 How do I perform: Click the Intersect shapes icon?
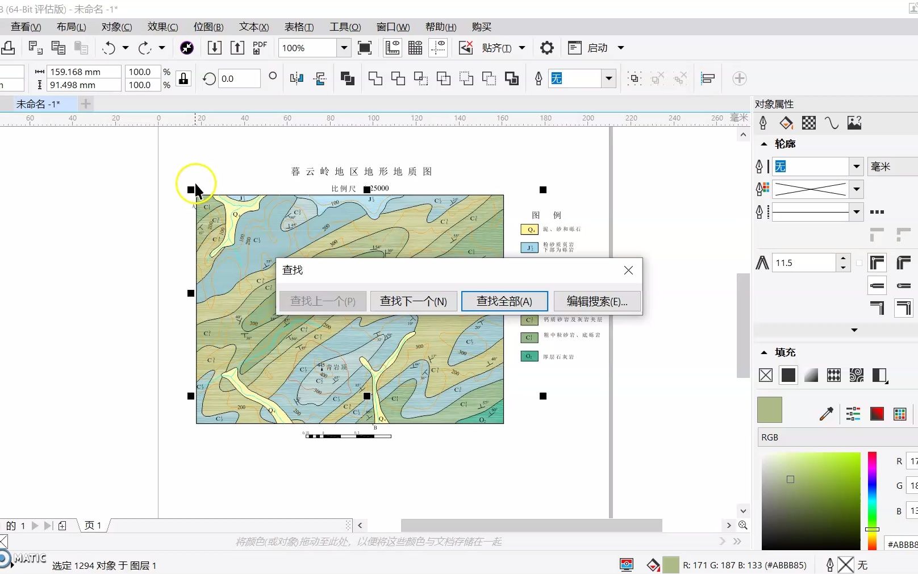tap(420, 78)
